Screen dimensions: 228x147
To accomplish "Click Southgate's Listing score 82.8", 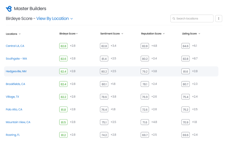I will (186, 59).
